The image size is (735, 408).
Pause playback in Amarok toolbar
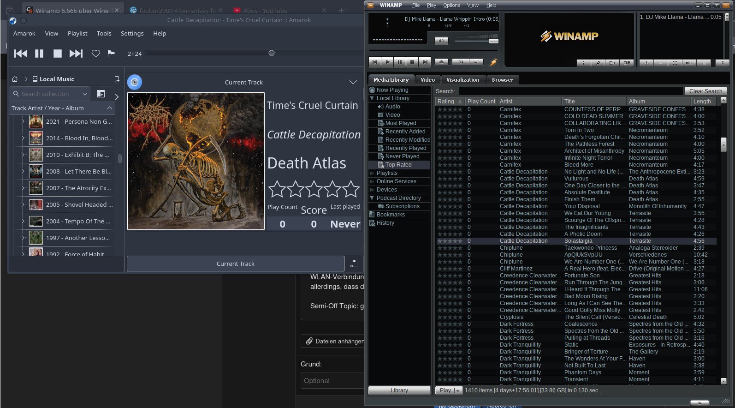click(39, 54)
